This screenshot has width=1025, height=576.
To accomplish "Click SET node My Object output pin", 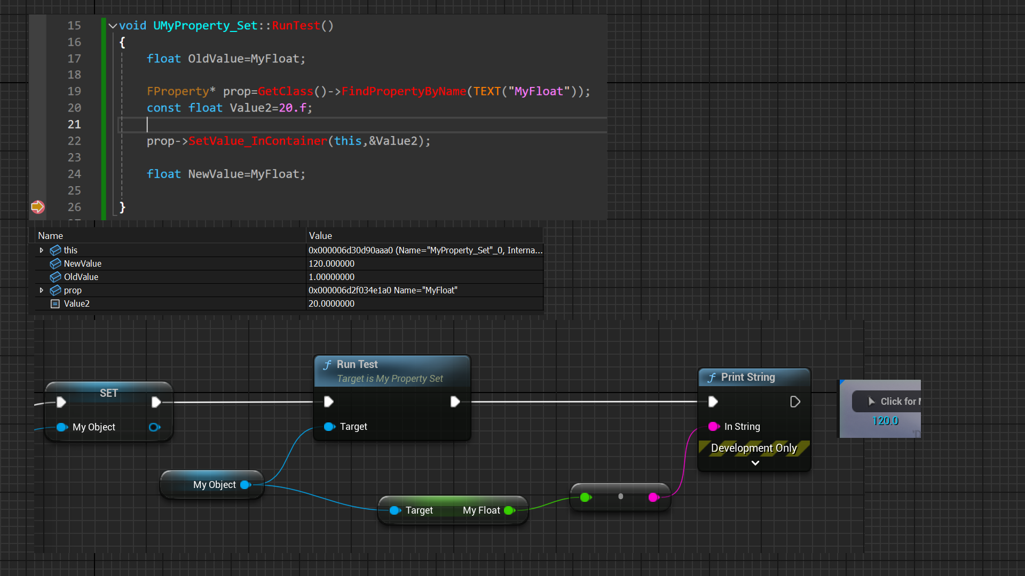I will [154, 427].
